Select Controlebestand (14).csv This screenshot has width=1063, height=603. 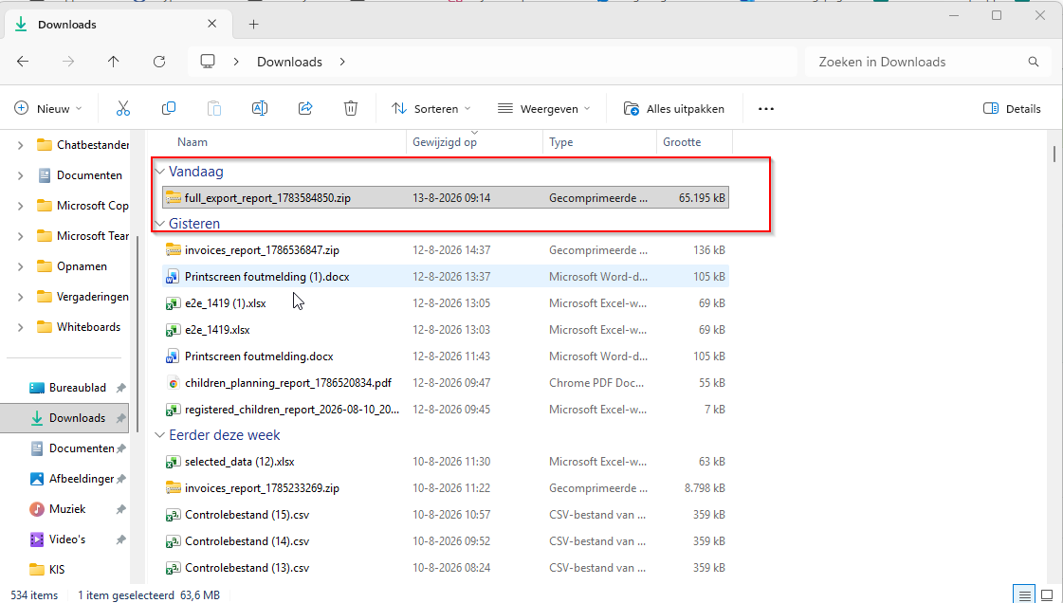click(446, 541)
